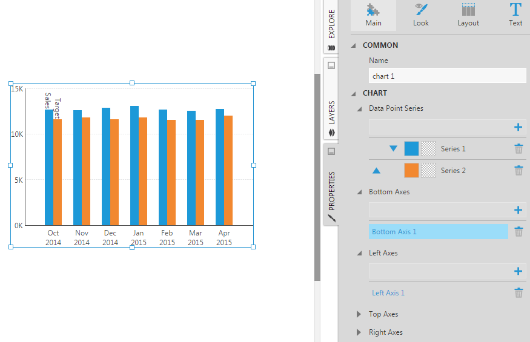Move Series 1 down with the arrow
This screenshot has height=342, width=530.
(x=393, y=148)
